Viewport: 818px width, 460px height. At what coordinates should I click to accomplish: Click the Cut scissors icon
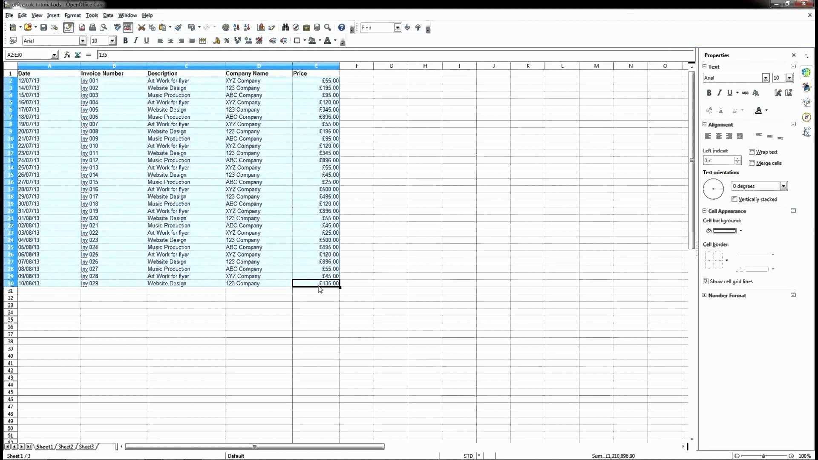141,28
